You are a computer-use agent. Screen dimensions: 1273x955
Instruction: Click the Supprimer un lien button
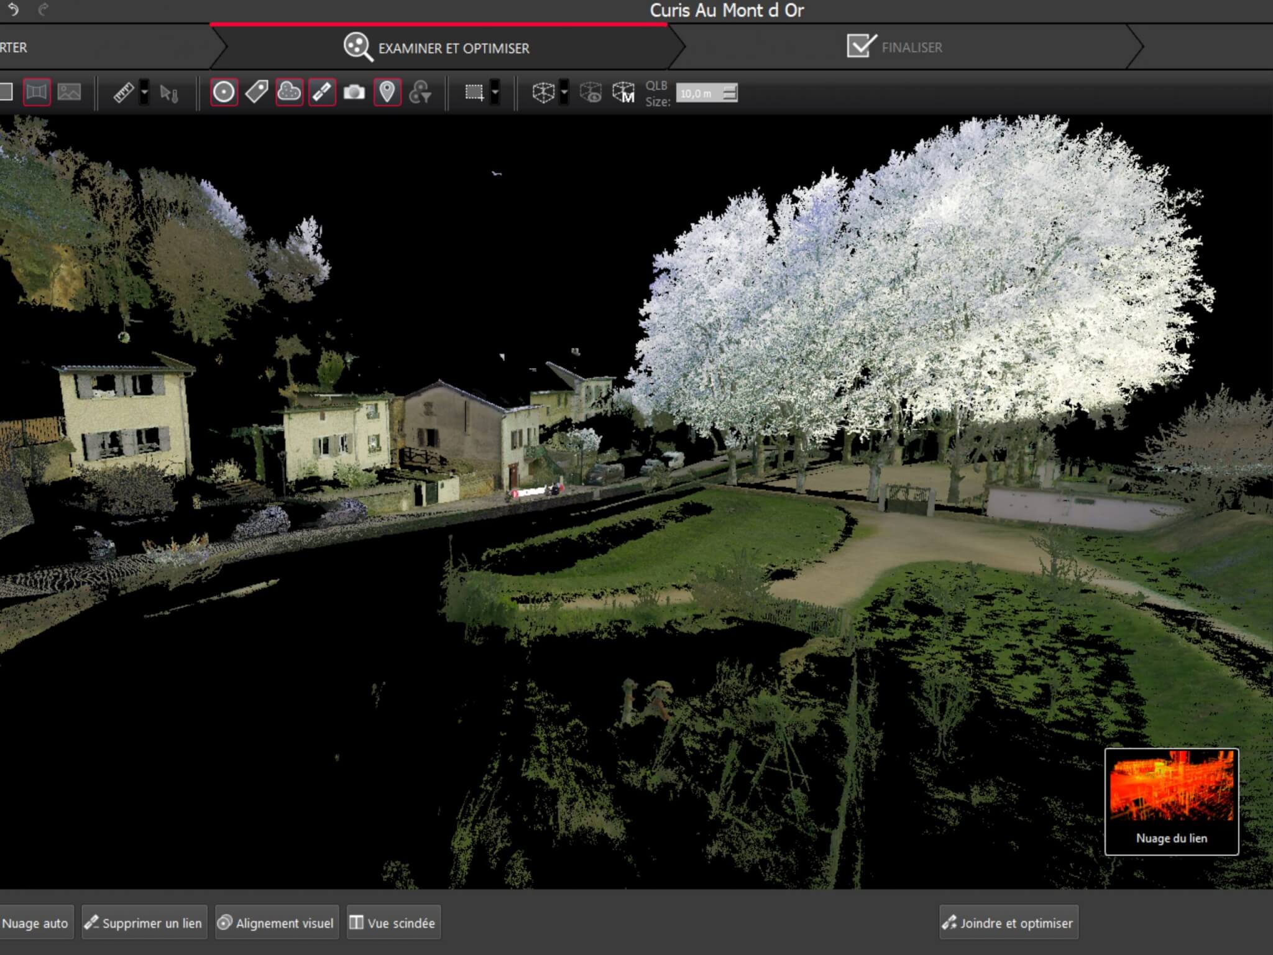pyautogui.click(x=144, y=923)
